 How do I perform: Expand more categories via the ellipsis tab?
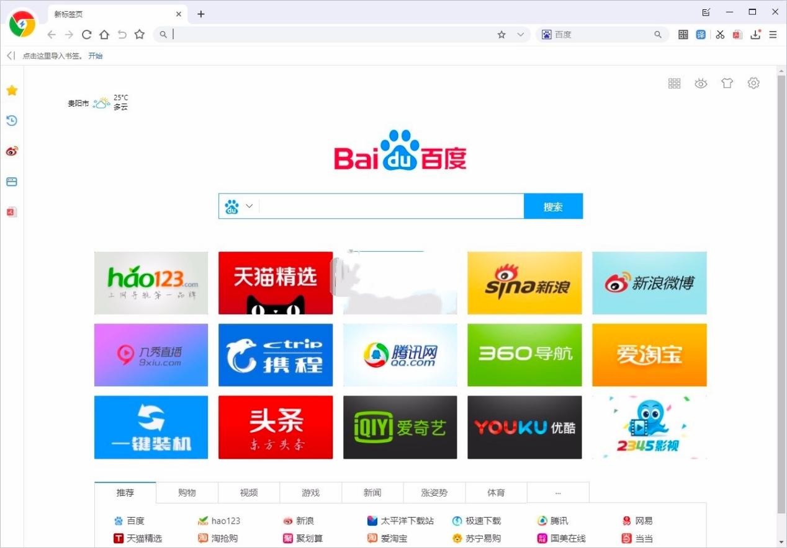pyautogui.click(x=557, y=492)
